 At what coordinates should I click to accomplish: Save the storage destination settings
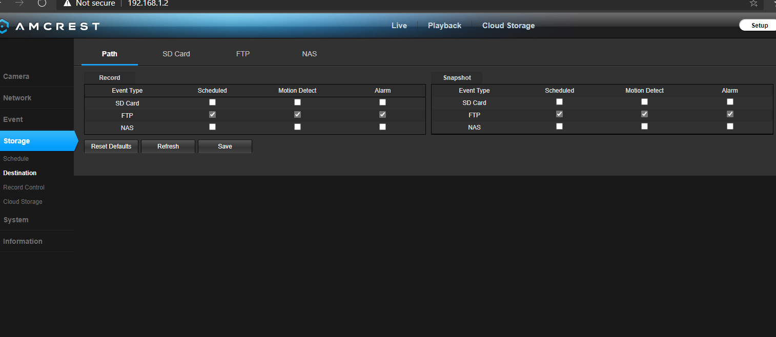[225, 146]
